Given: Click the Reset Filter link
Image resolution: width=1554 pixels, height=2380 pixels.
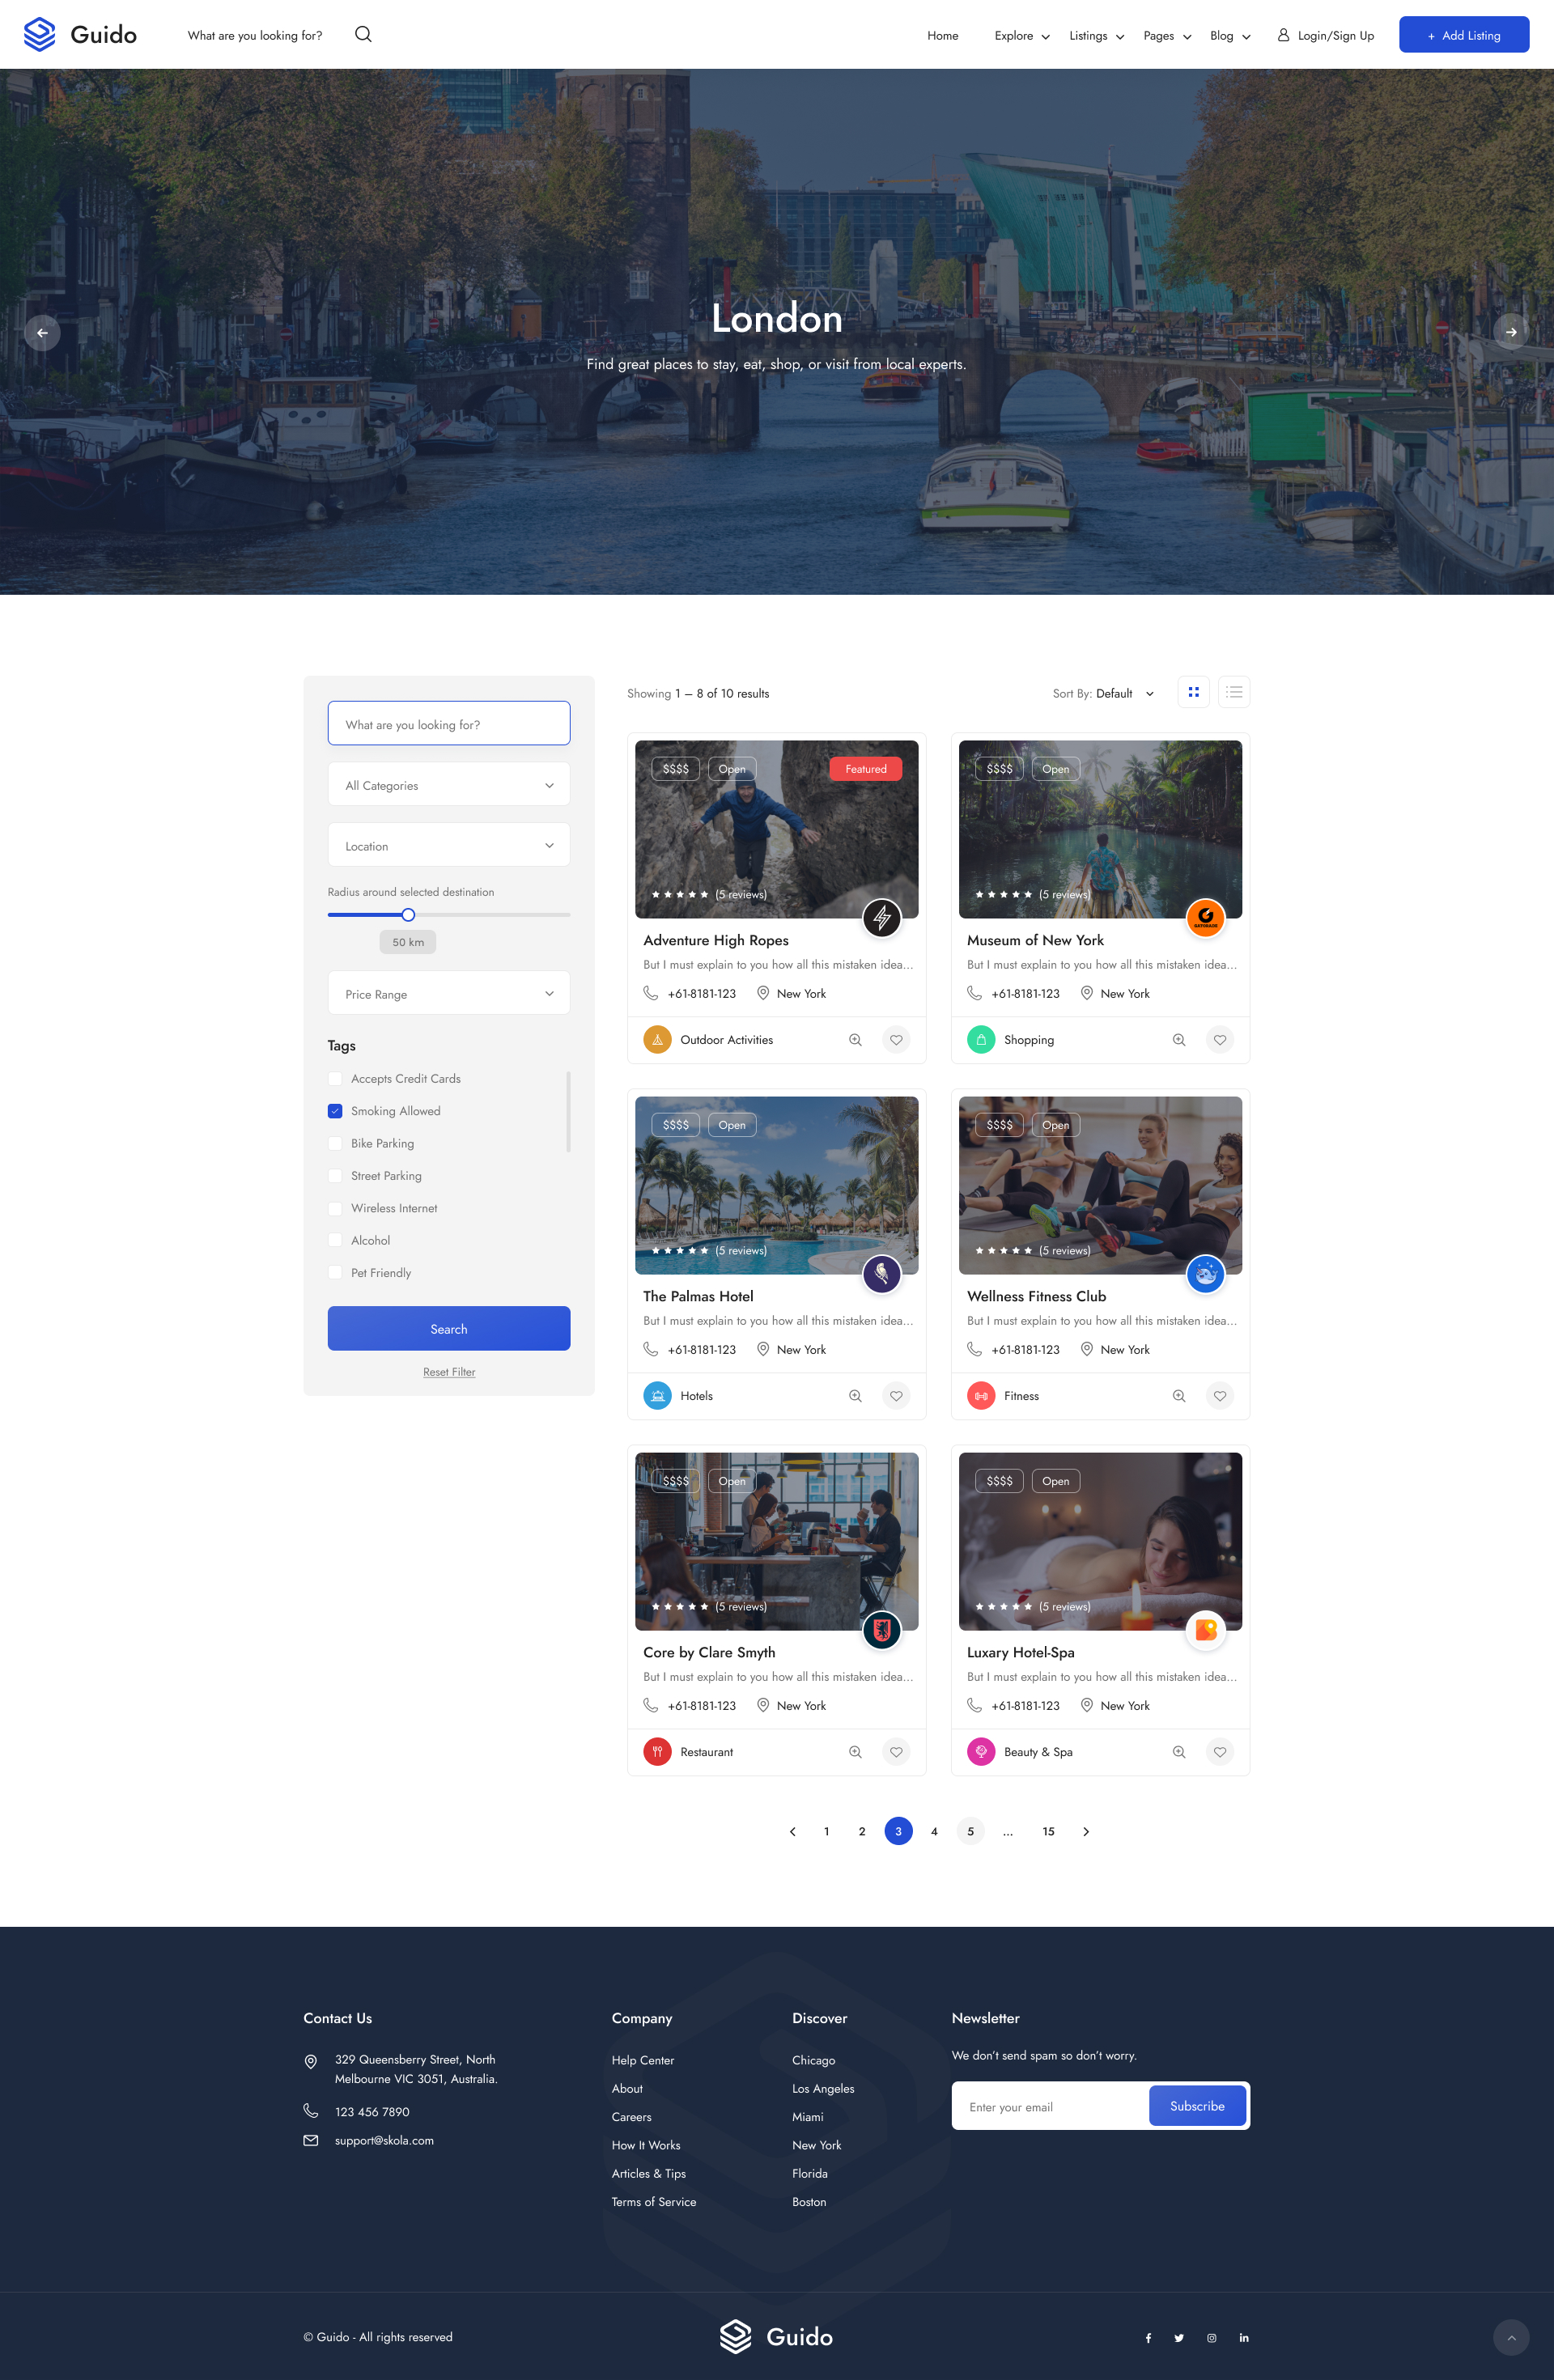Looking at the screenshot, I should [x=449, y=1372].
